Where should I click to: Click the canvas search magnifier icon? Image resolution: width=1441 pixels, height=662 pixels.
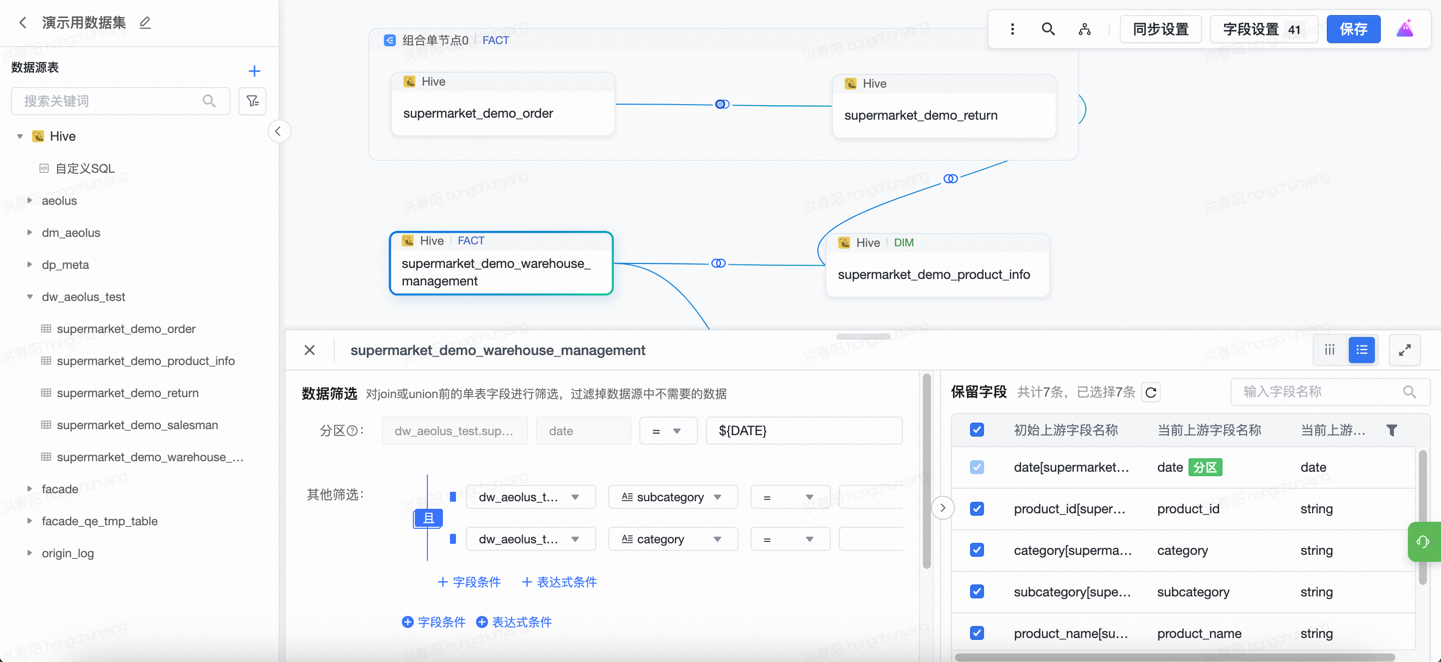pyautogui.click(x=1048, y=29)
